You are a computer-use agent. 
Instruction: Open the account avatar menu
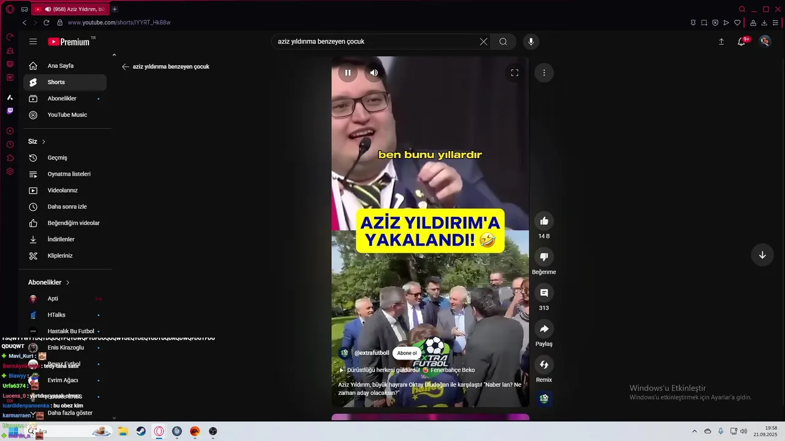click(765, 42)
